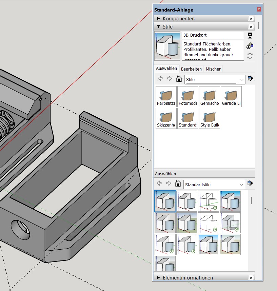Click back arrow beside Standardstile dropdown

pos(159,183)
